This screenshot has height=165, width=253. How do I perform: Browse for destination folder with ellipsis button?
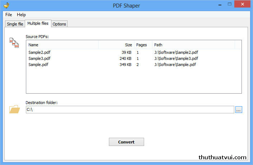point(239,110)
